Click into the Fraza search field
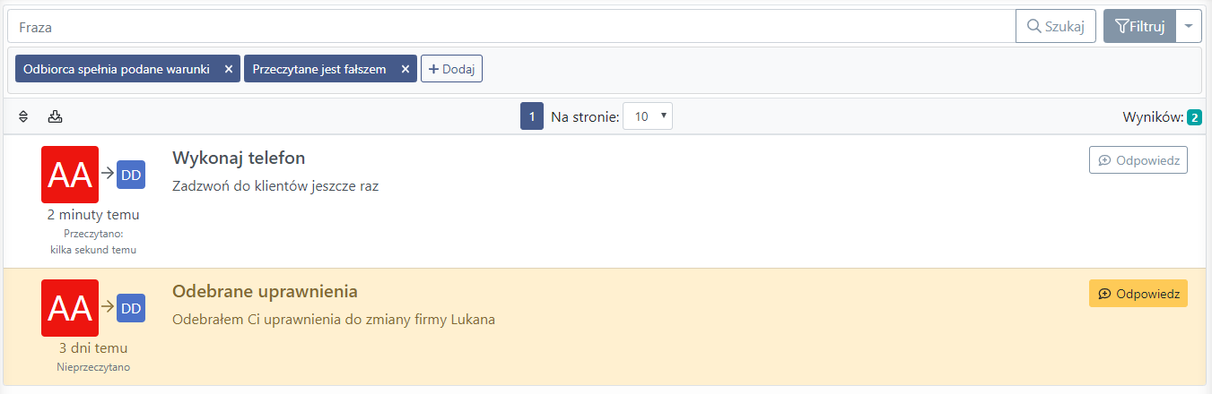Screen dimensions: 1212x394 [511, 27]
